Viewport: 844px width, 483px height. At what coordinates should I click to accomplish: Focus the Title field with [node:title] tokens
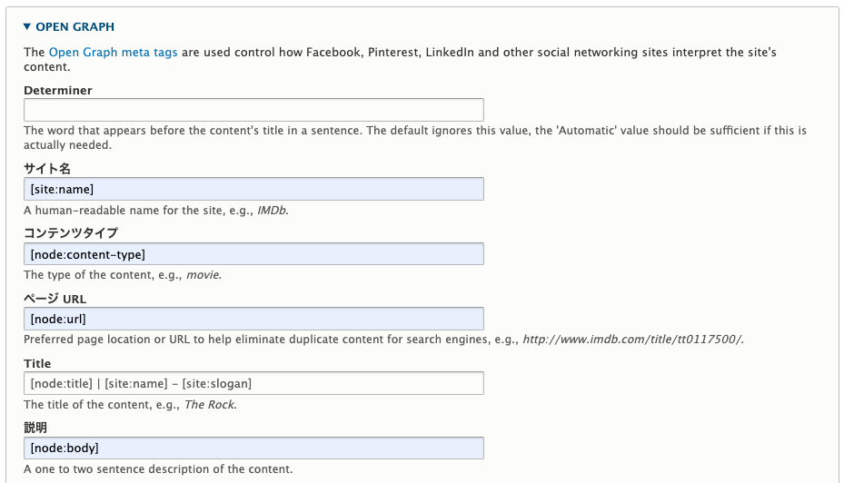click(x=253, y=383)
